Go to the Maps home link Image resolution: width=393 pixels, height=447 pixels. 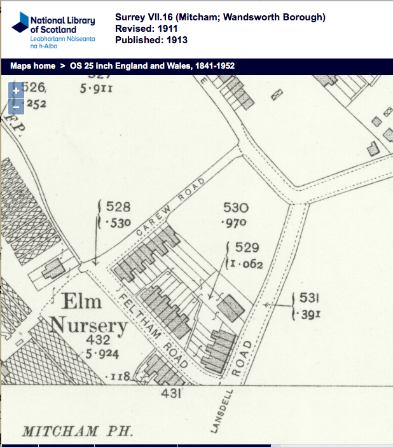(x=32, y=66)
